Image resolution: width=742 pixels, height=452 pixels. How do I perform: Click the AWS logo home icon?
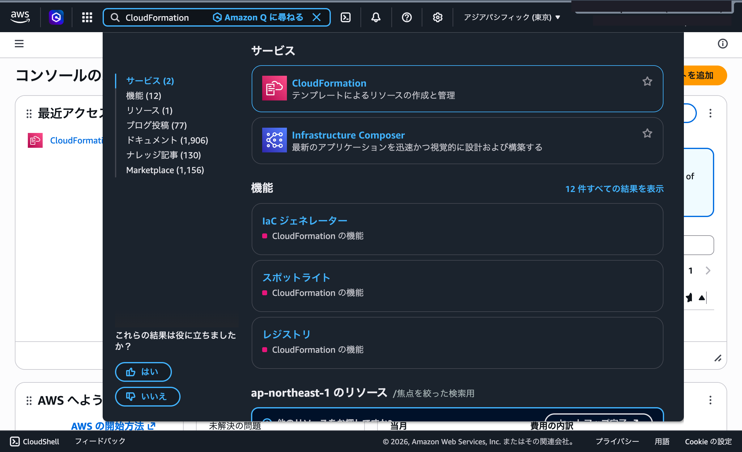[x=20, y=17]
